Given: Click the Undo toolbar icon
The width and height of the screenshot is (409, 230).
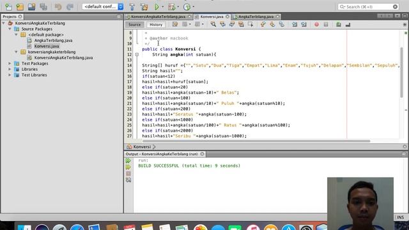Looking at the screenshot, I should tap(58, 7).
